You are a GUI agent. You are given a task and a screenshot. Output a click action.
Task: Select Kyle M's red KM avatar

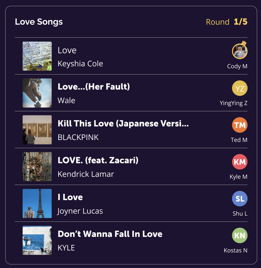[x=239, y=162]
